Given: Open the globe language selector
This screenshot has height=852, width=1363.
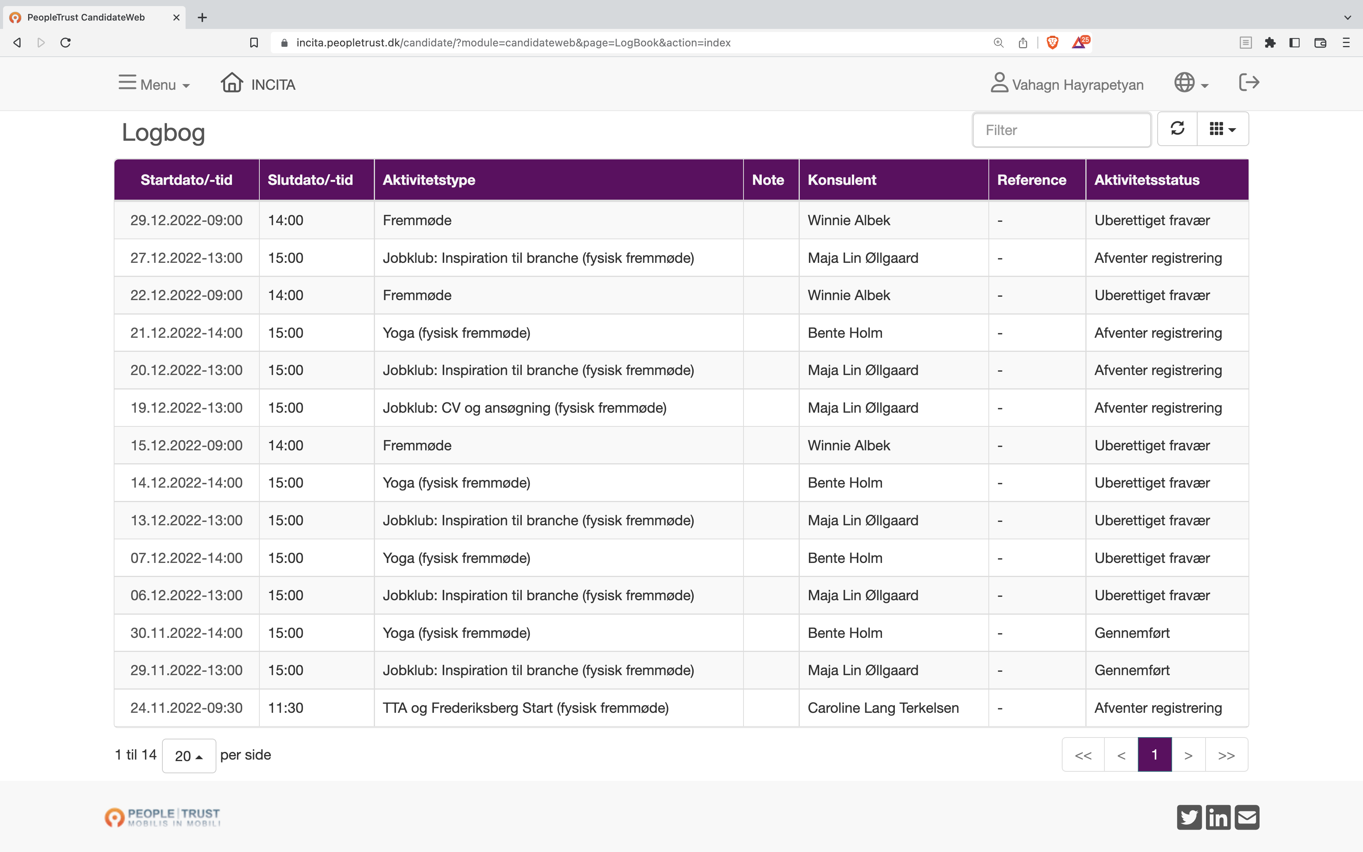Looking at the screenshot, I should tap(1191, 83).
